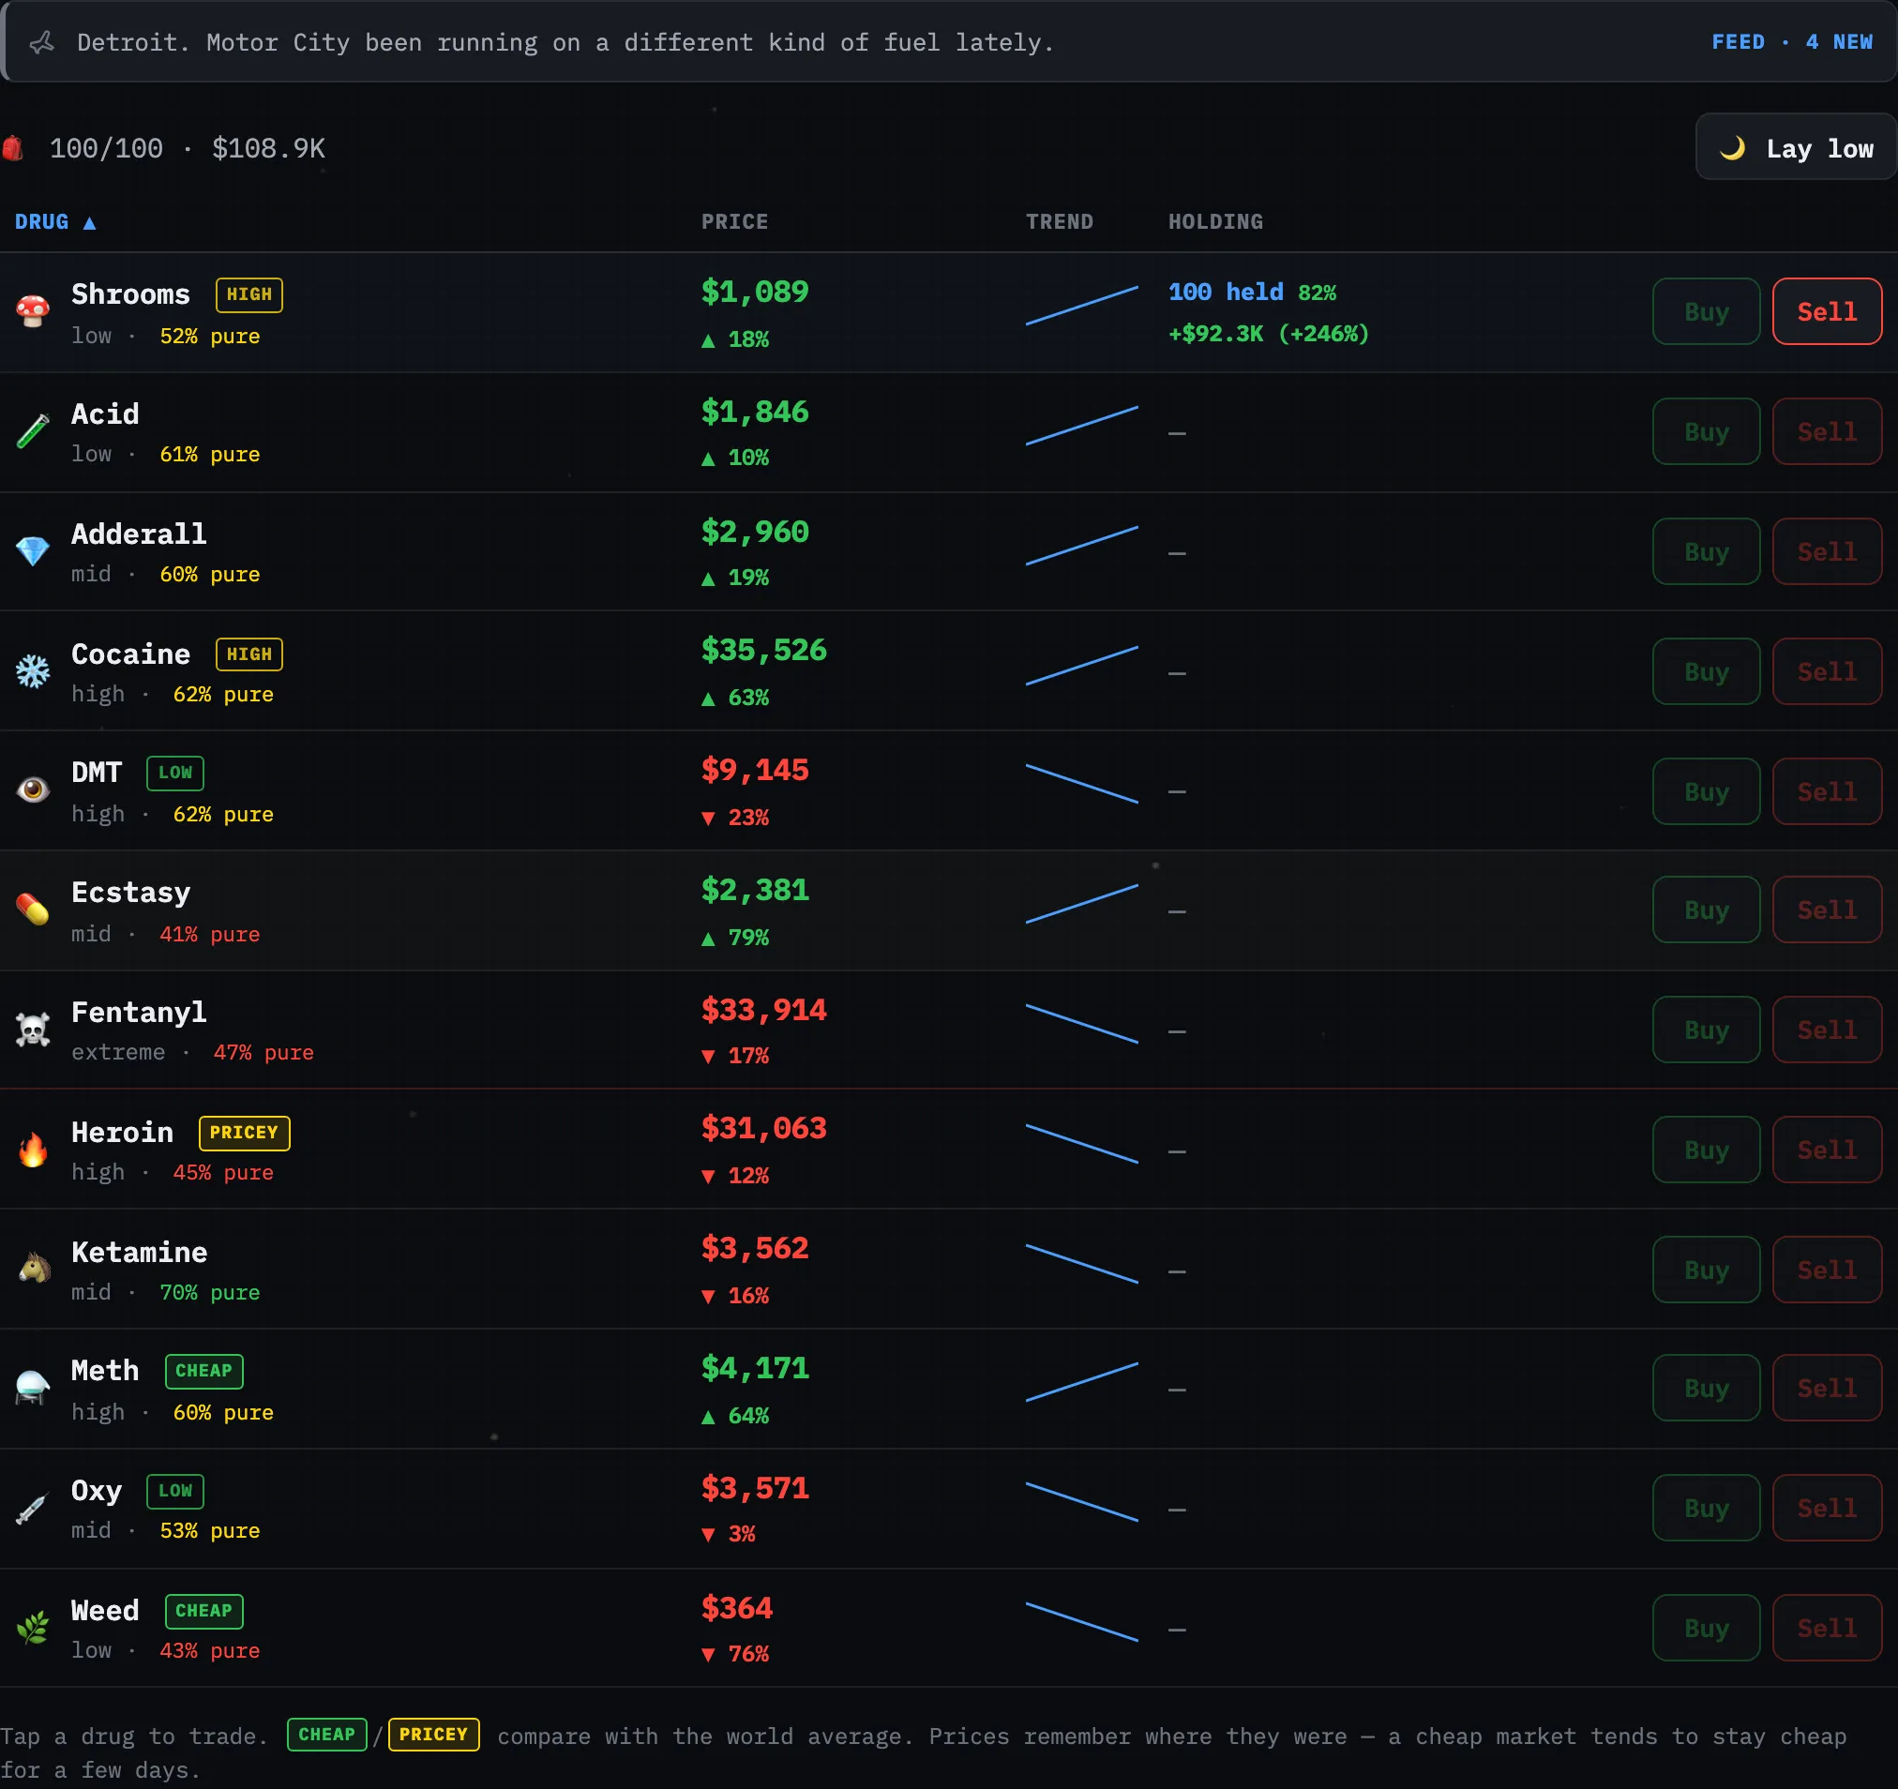1898x1789 pixels.
Task: Click the red backpack inventory icon
Action: click(12, 149)
